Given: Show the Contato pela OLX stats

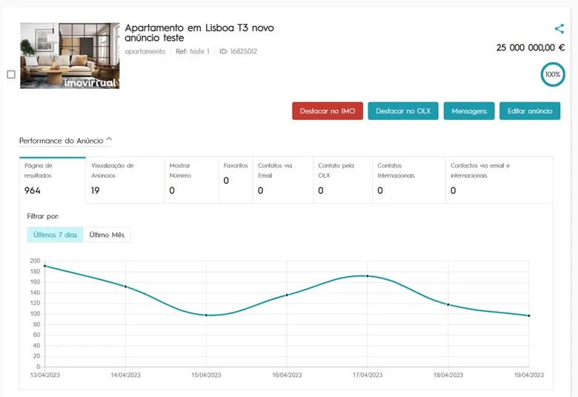Looking at the screenshot, I should pyautogui.click(x=342, y=179).
